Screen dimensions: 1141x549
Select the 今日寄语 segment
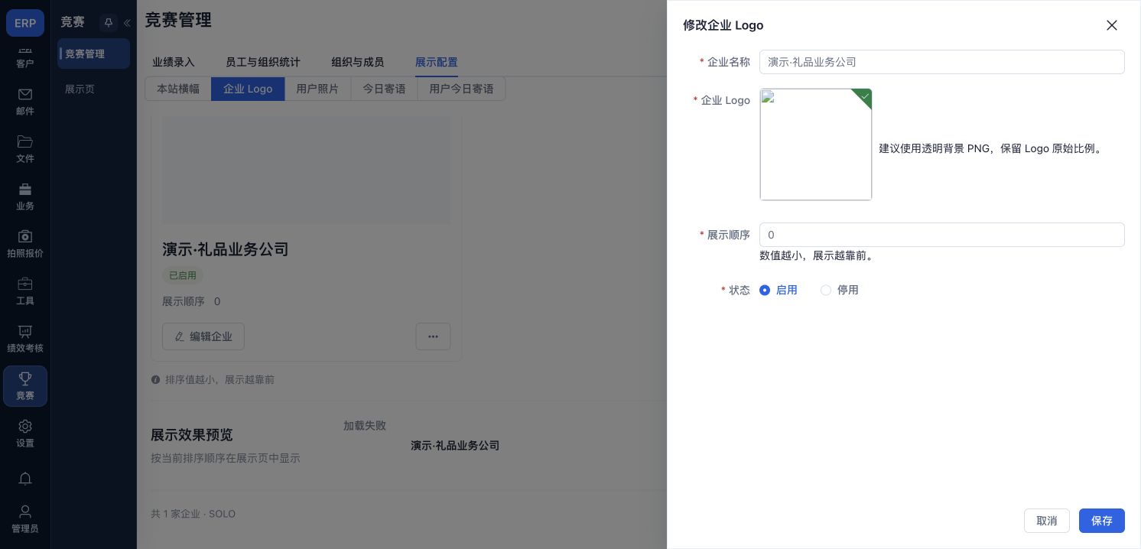[x=384, y=89]
